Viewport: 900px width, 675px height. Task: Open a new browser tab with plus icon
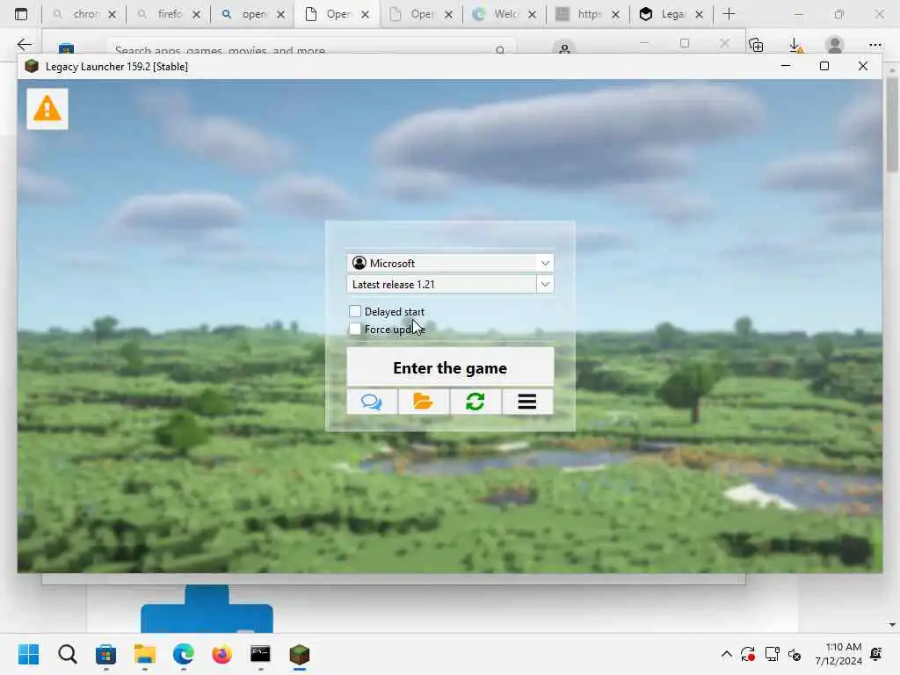pyautogui.click(x=729, y=14)
